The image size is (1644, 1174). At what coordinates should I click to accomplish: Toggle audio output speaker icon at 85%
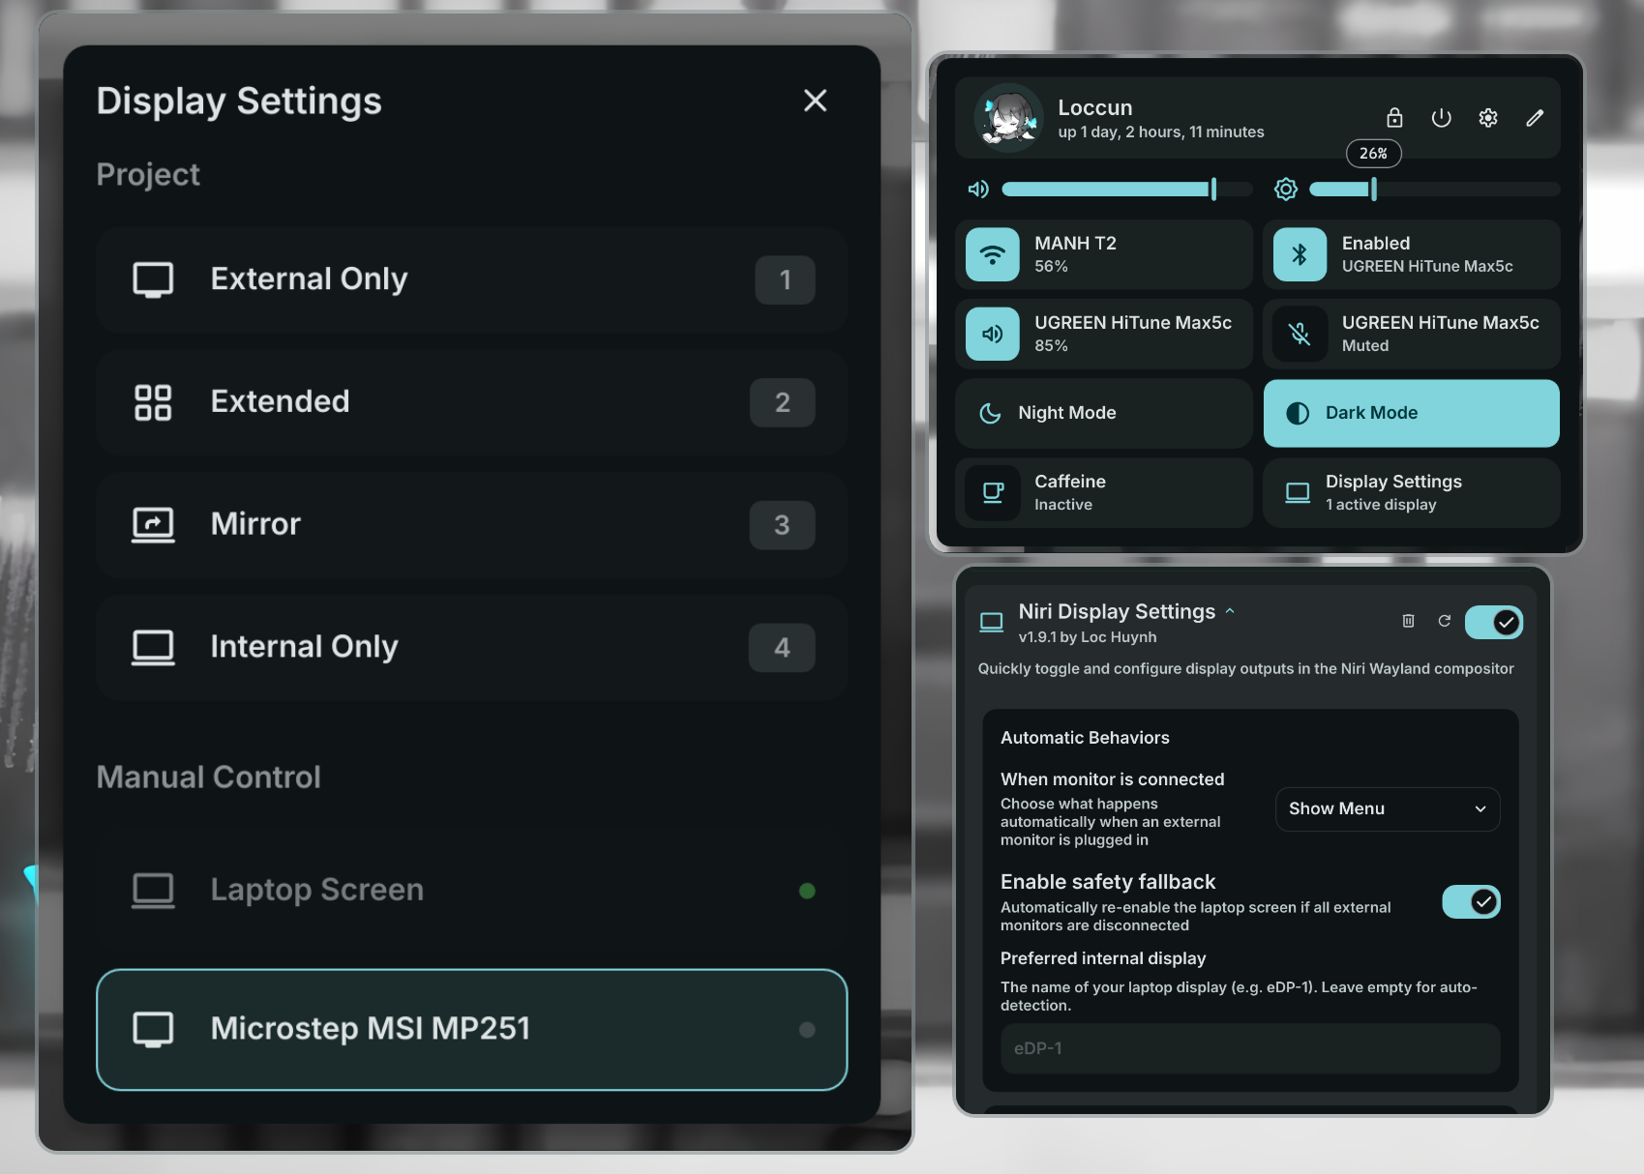pyautogui.click(x=992, y=334)
